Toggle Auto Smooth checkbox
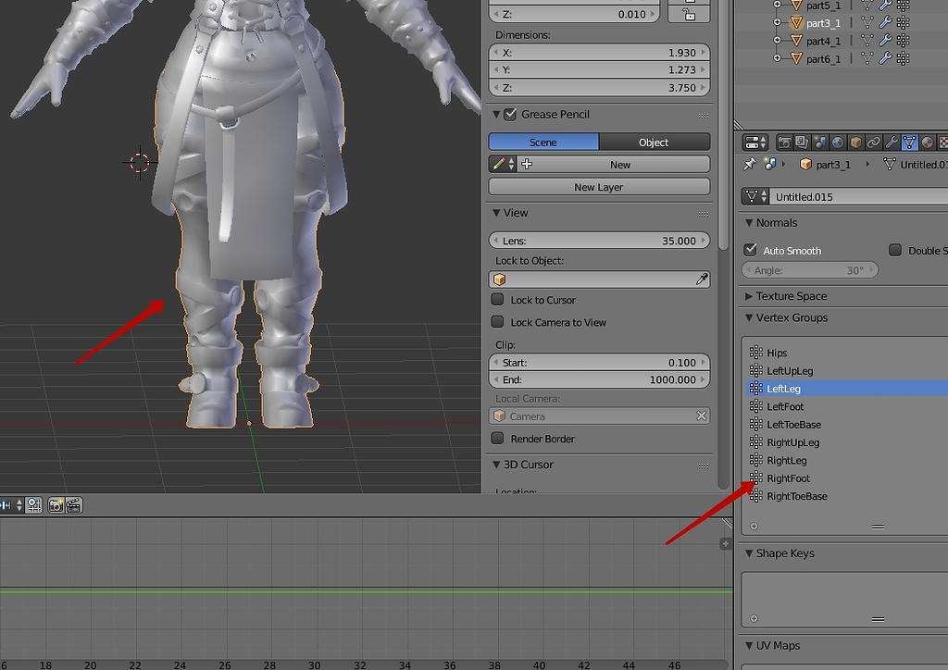Image resolution: width=948 pixels, height=670 pixels. (750, 250)
